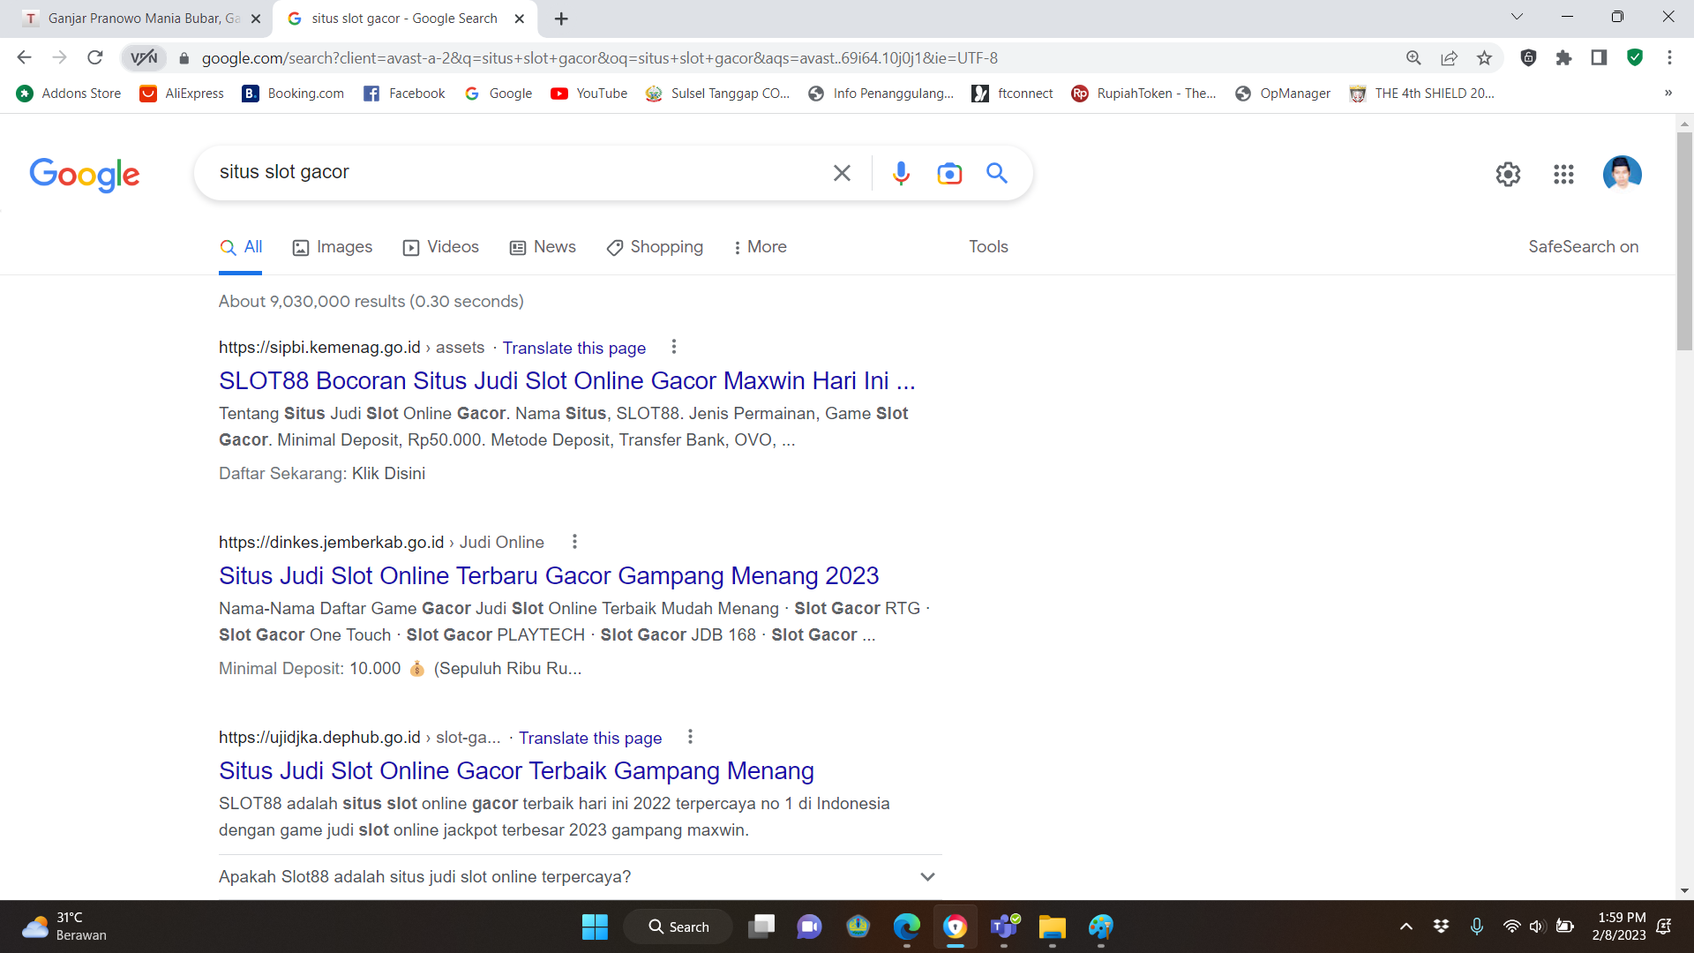Switch to the Images results tab
The width and height of the screenshot is (1694, 953).
coord(332,247)
